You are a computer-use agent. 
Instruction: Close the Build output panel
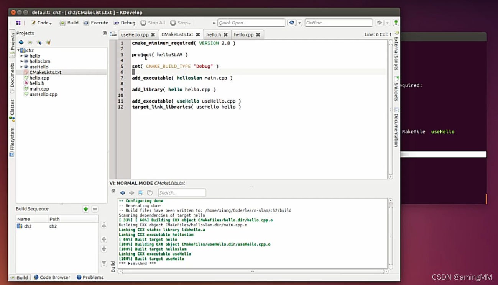tap(113, 191)
